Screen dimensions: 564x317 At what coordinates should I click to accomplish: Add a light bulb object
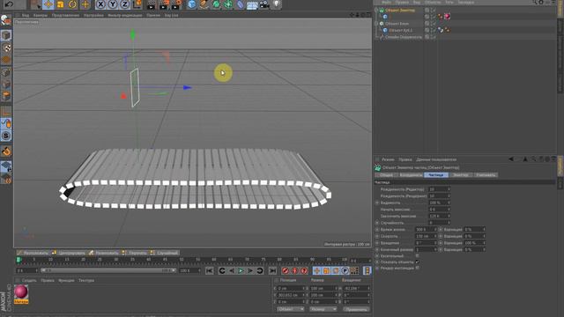[x=276, y=4]
